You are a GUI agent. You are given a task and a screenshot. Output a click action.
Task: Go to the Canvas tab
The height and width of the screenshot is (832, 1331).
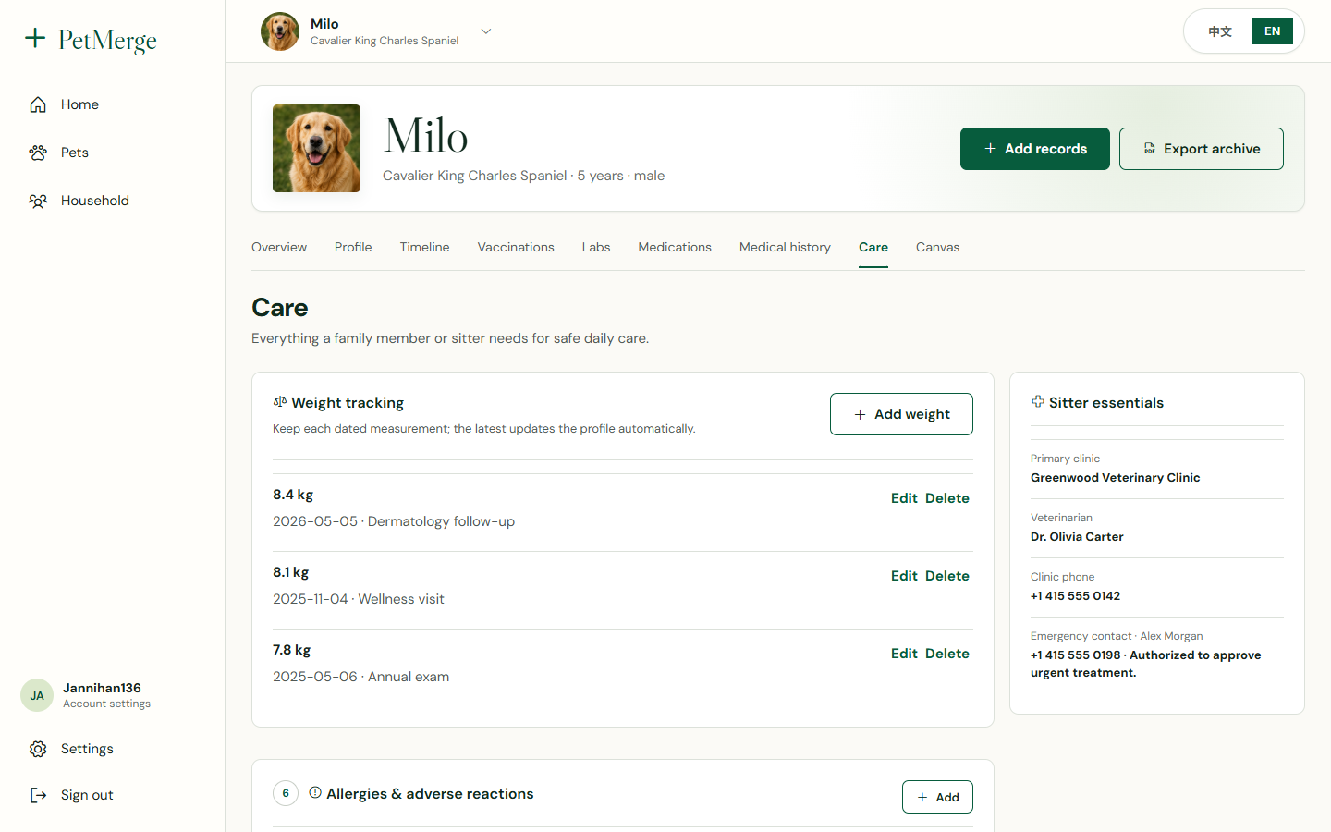pyautogui.click(x=937, y=247)
